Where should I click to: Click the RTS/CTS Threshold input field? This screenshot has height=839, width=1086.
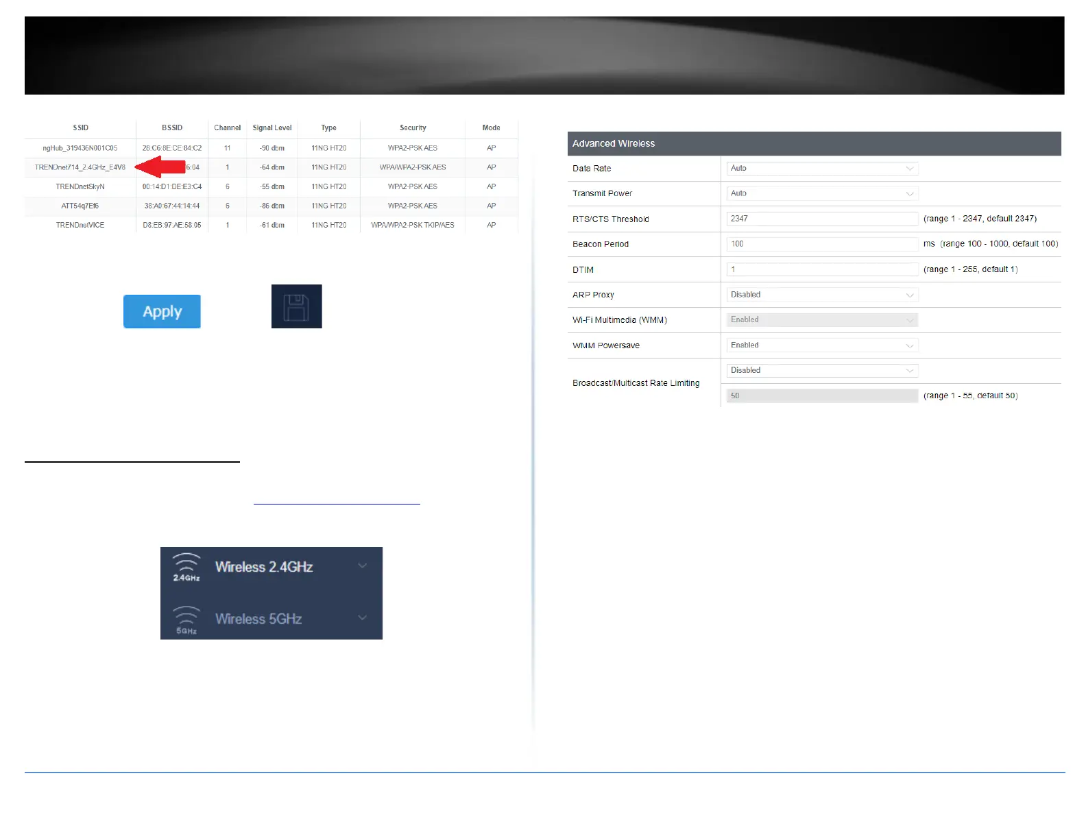tap(822, 219)
